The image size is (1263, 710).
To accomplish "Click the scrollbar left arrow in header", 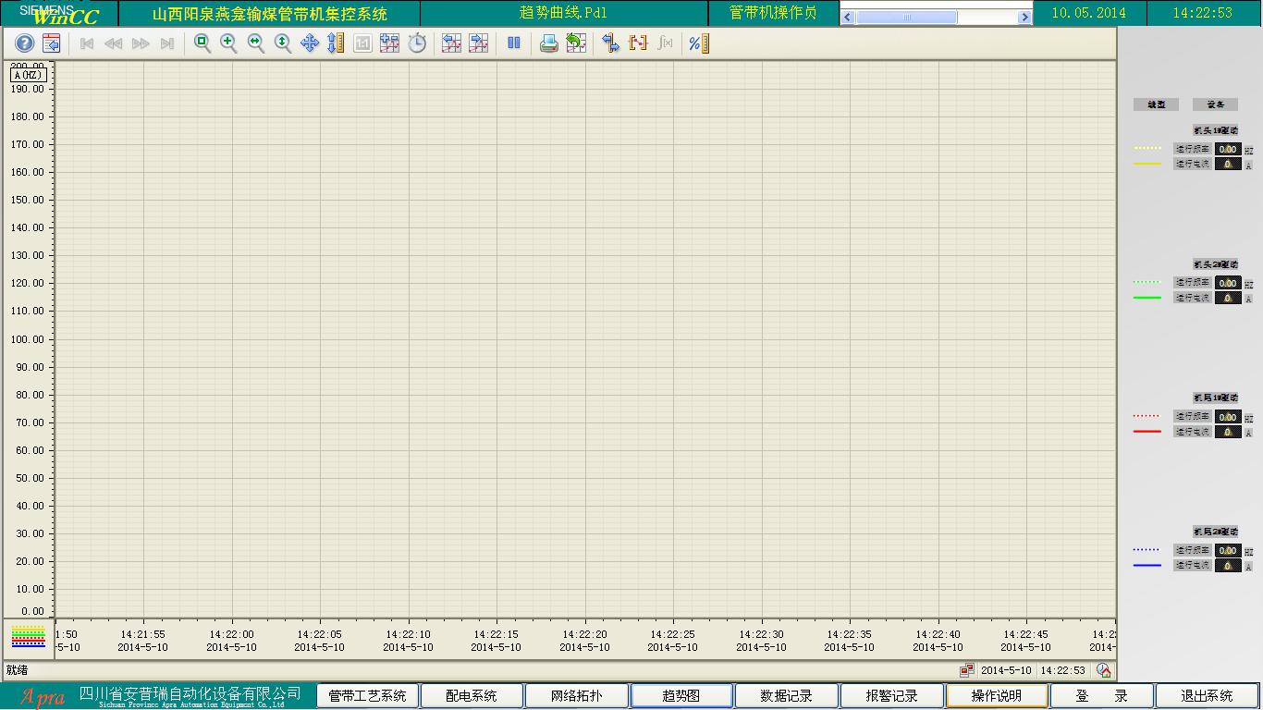I will (x=848, y=18).
